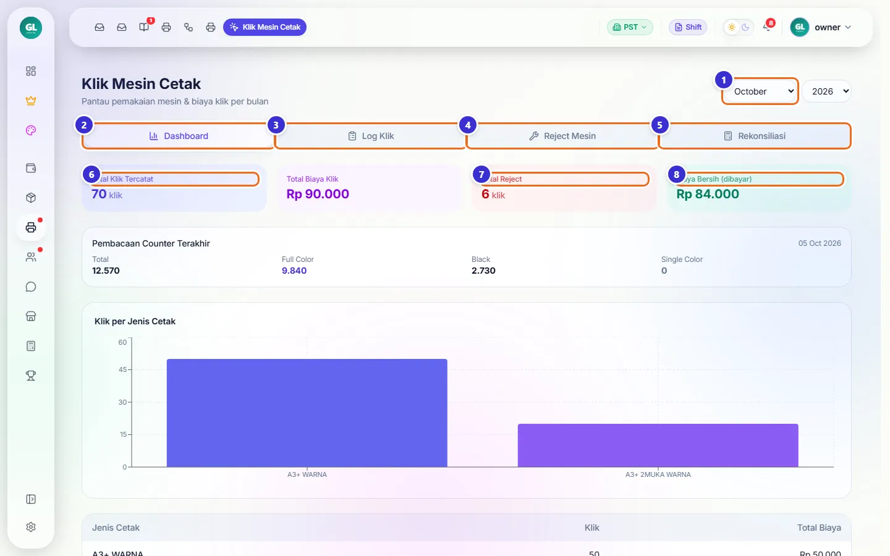
Task: Open the chat bubble icon in sidebar
Action: click(x=31, y=287)
